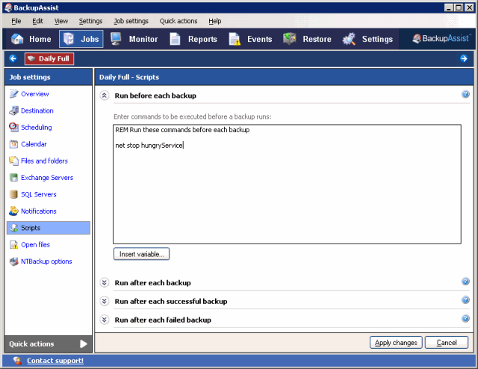
Task: Open the Reports section
Action: [x=193, y=39]
